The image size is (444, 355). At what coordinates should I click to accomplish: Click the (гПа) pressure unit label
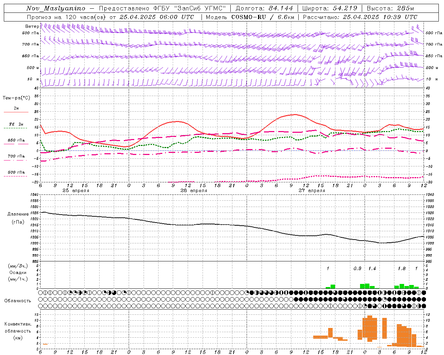point(18,222)
